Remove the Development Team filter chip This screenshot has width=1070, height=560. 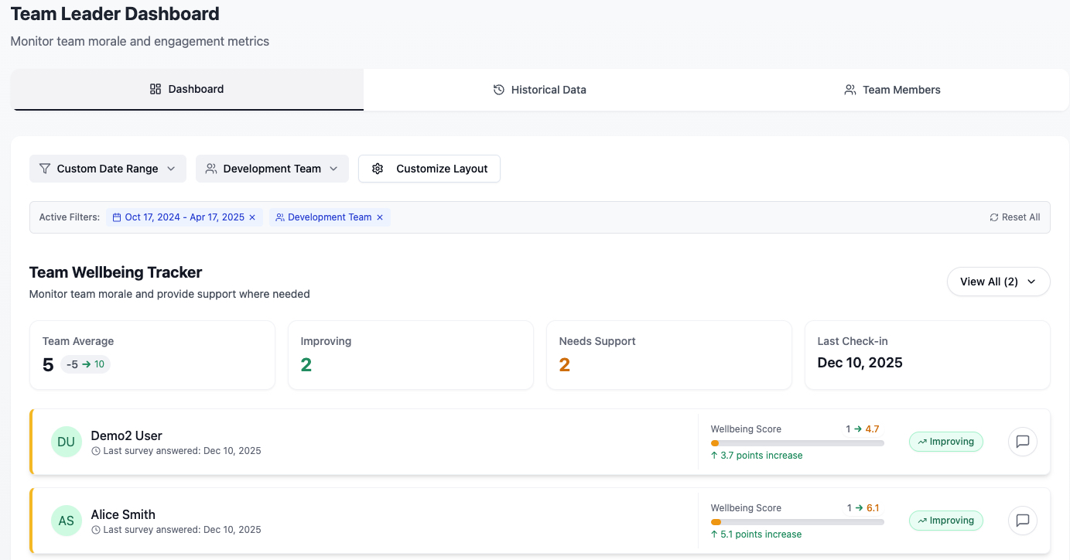tap(380, 217)
